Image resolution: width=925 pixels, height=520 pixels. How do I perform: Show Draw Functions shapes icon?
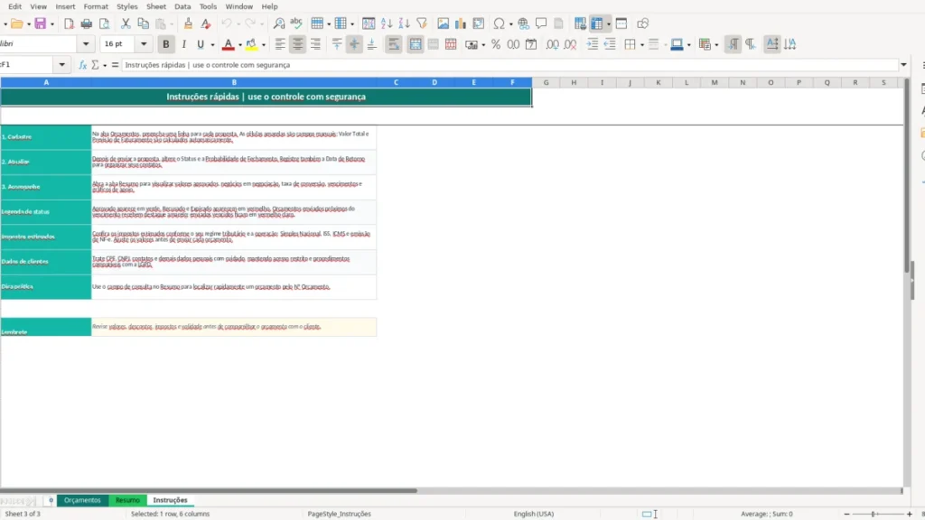pyautogui.click(x=643, y=23)
